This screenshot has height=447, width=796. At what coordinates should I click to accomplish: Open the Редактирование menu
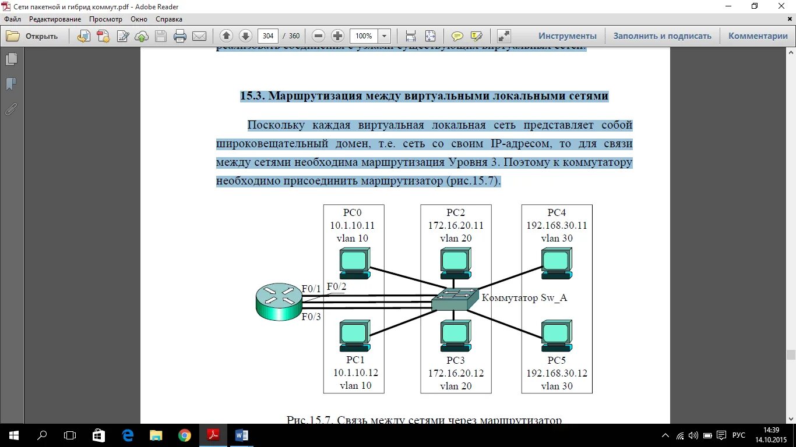click(55, 19)
